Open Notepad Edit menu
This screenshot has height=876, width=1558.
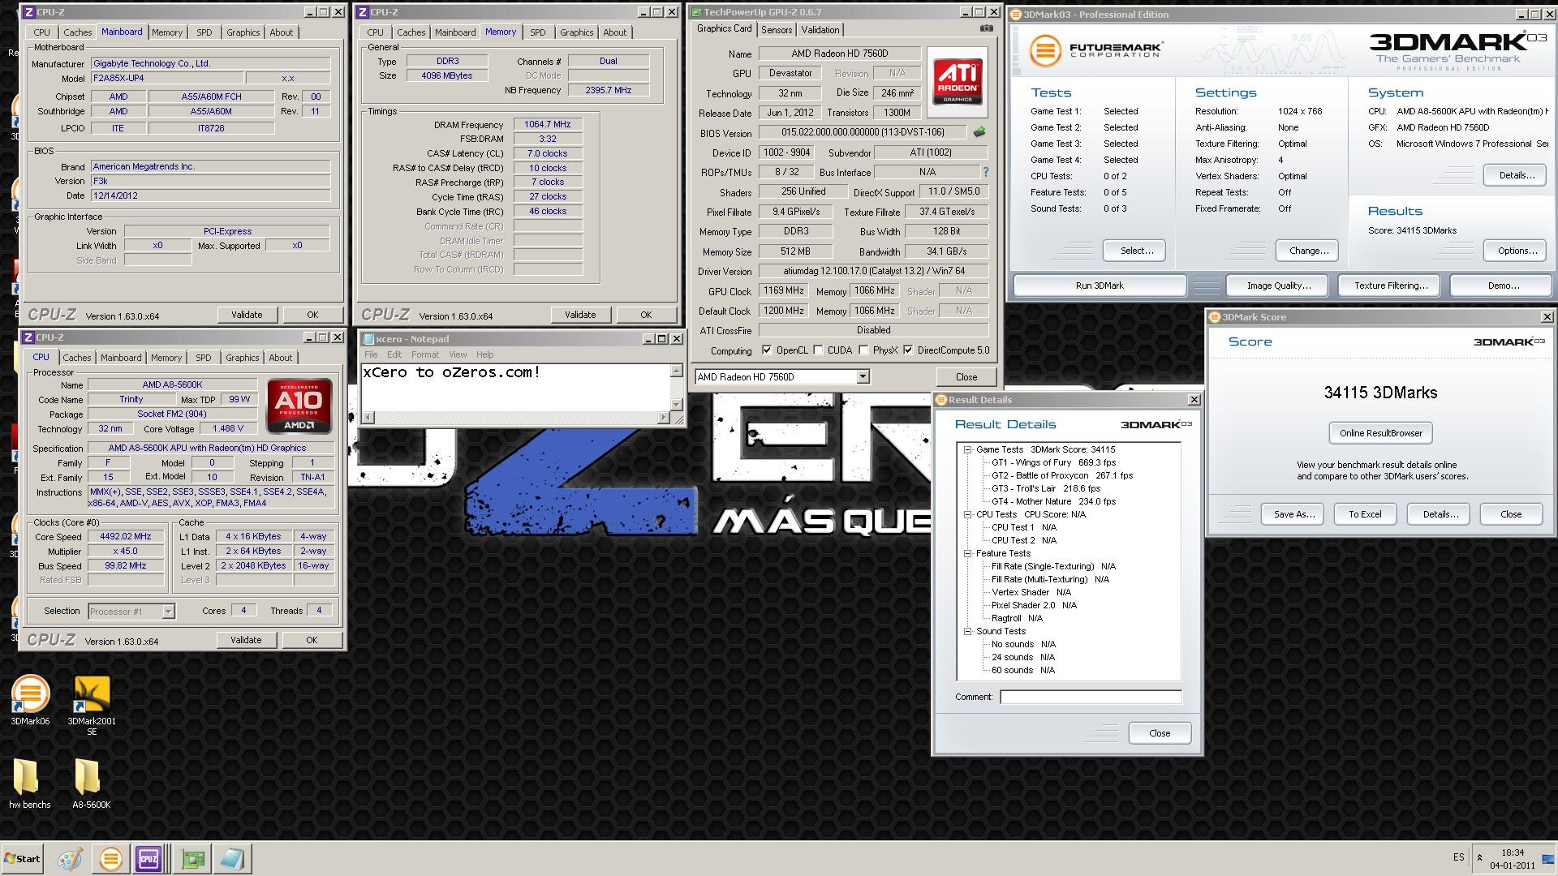click(x=394, y=354)
